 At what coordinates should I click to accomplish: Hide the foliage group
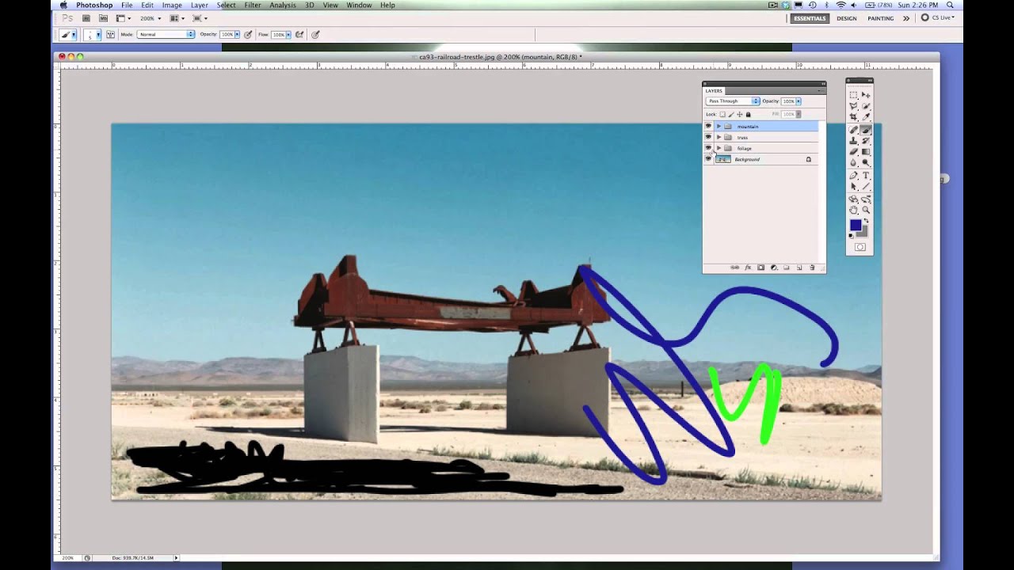(708, 148)
